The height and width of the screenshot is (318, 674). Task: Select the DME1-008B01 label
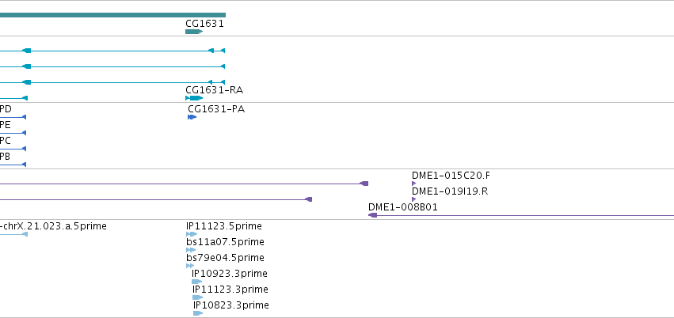pyautogui.click(x=403, y=207)
